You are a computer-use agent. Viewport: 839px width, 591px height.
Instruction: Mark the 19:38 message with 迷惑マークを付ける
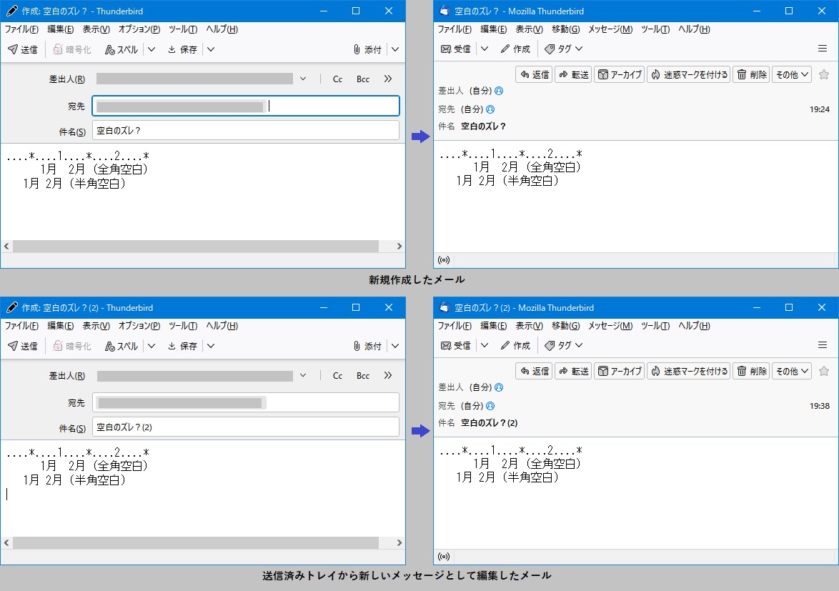click(688, 371)
